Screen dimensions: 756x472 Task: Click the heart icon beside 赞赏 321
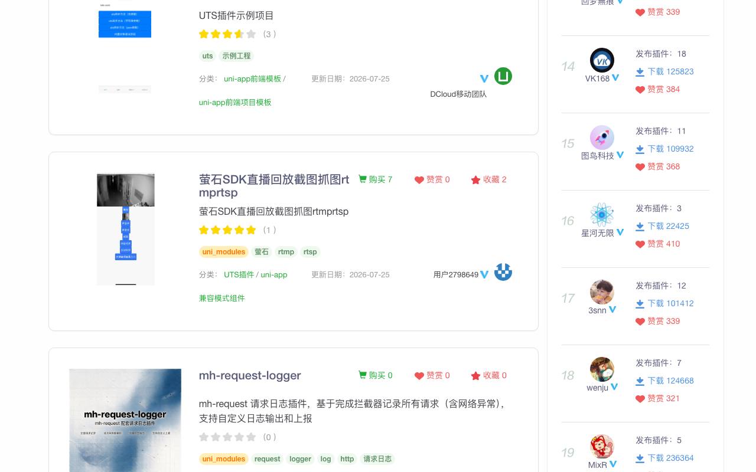click(640, 399)
